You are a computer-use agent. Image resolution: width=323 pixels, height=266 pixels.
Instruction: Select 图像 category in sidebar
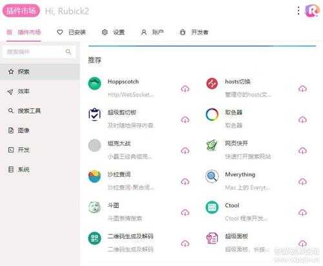click(x=40, y=130)
